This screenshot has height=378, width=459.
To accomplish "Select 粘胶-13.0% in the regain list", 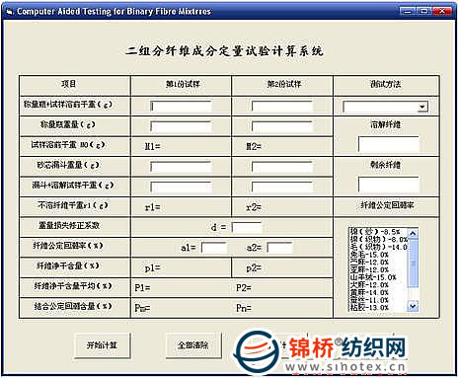I will coord(369,308).
